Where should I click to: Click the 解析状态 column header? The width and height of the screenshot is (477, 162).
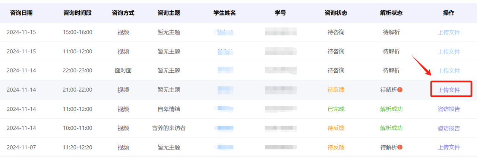point(391,13)
